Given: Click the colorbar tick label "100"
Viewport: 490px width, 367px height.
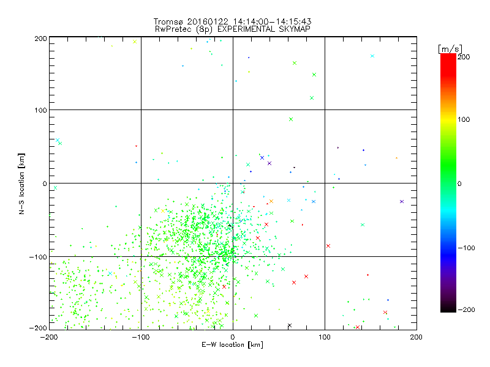Looking at the screenshot, I should (464, 119).
